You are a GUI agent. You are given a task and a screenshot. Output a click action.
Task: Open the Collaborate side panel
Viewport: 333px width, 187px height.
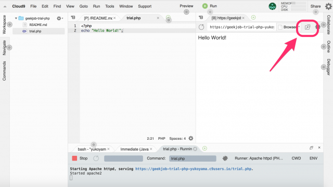328,25
